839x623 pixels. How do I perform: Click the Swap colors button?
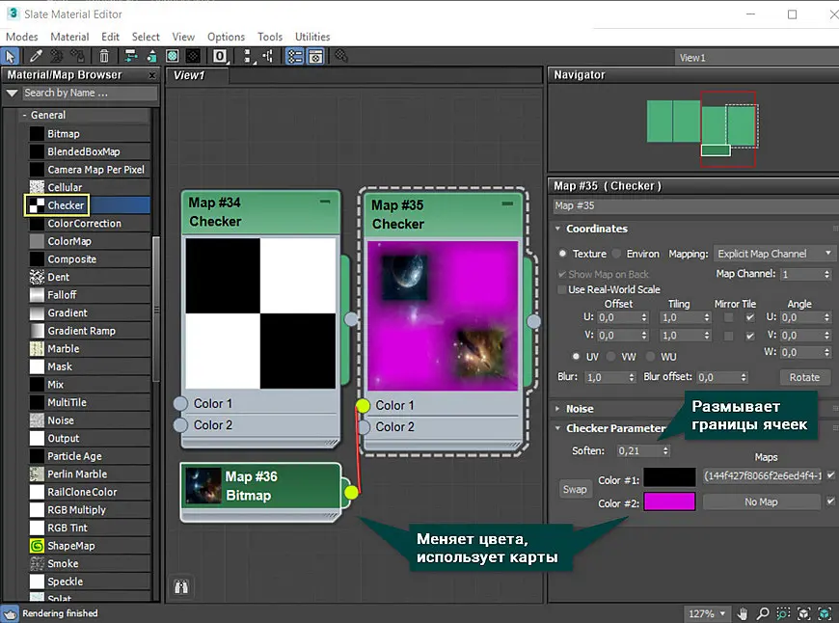pyautogui.click(x=574, y=489)
